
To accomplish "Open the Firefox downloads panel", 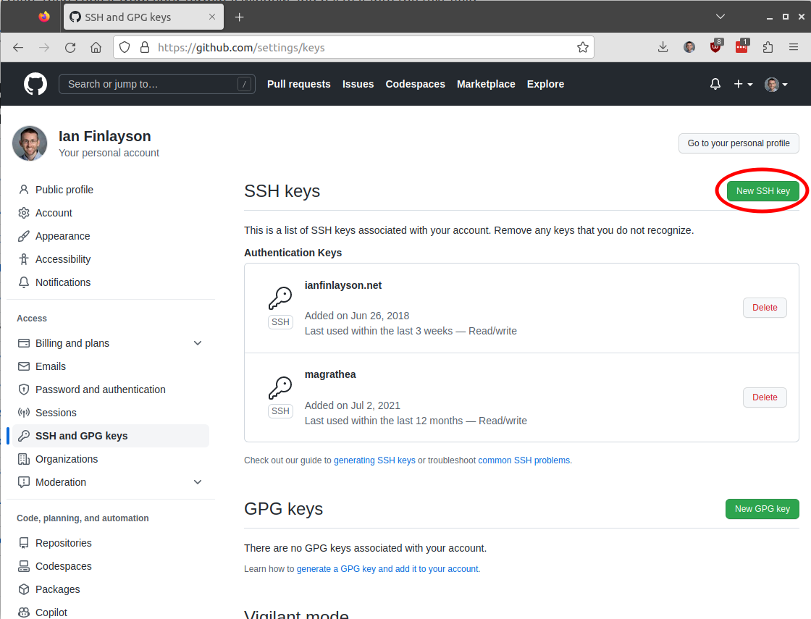I will pos(663,48).
